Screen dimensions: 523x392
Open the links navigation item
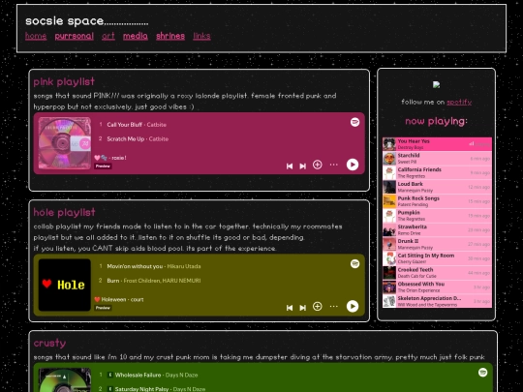201,36
